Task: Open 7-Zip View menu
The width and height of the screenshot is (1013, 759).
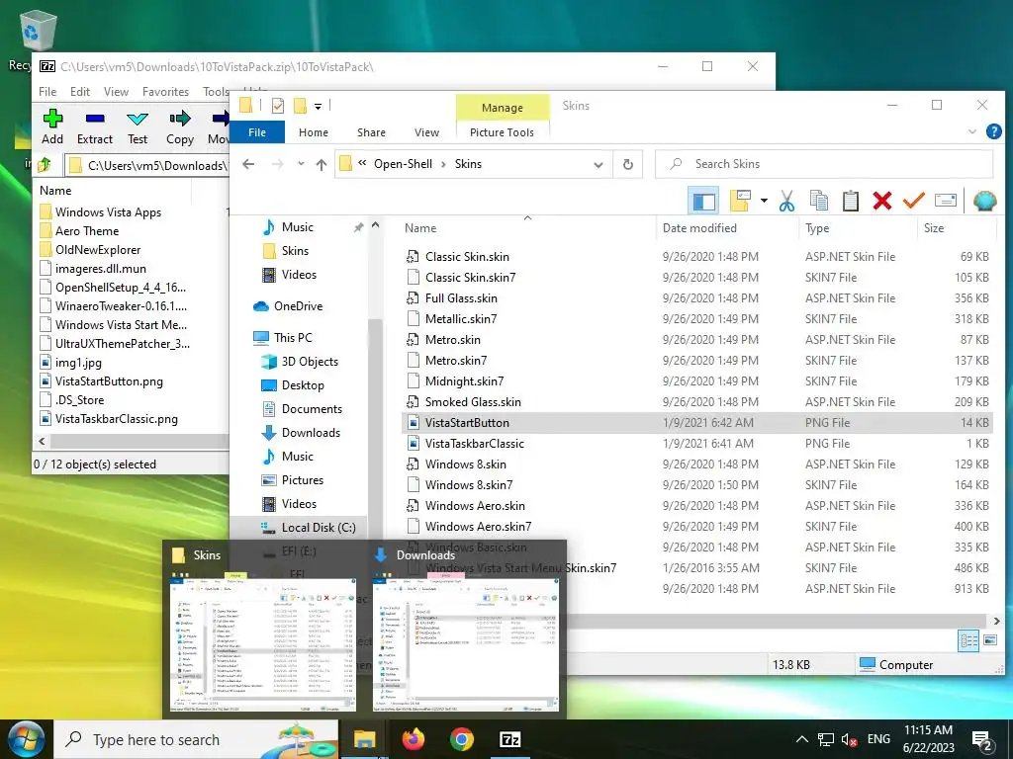Action: 117,92
